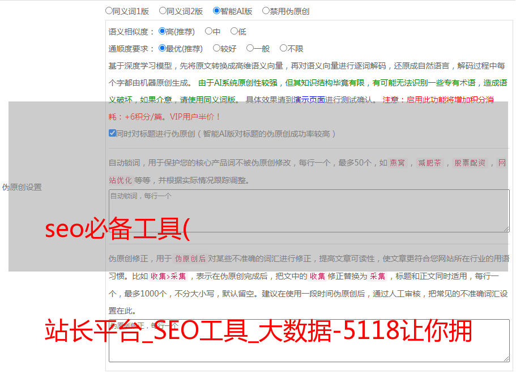
Task: Set 通顺度要求 to 最优(推荐)
Action: pos(162,48)
